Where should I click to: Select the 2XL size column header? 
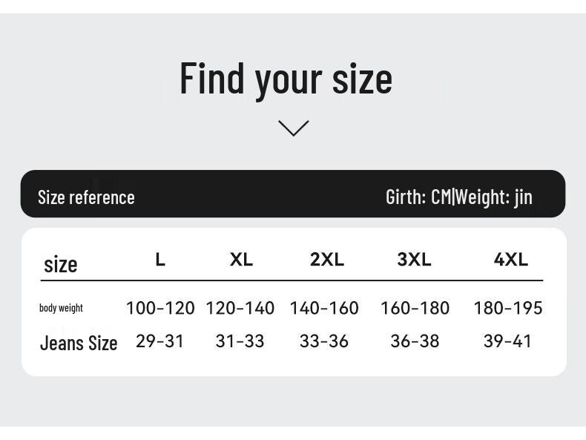point(326,260)
